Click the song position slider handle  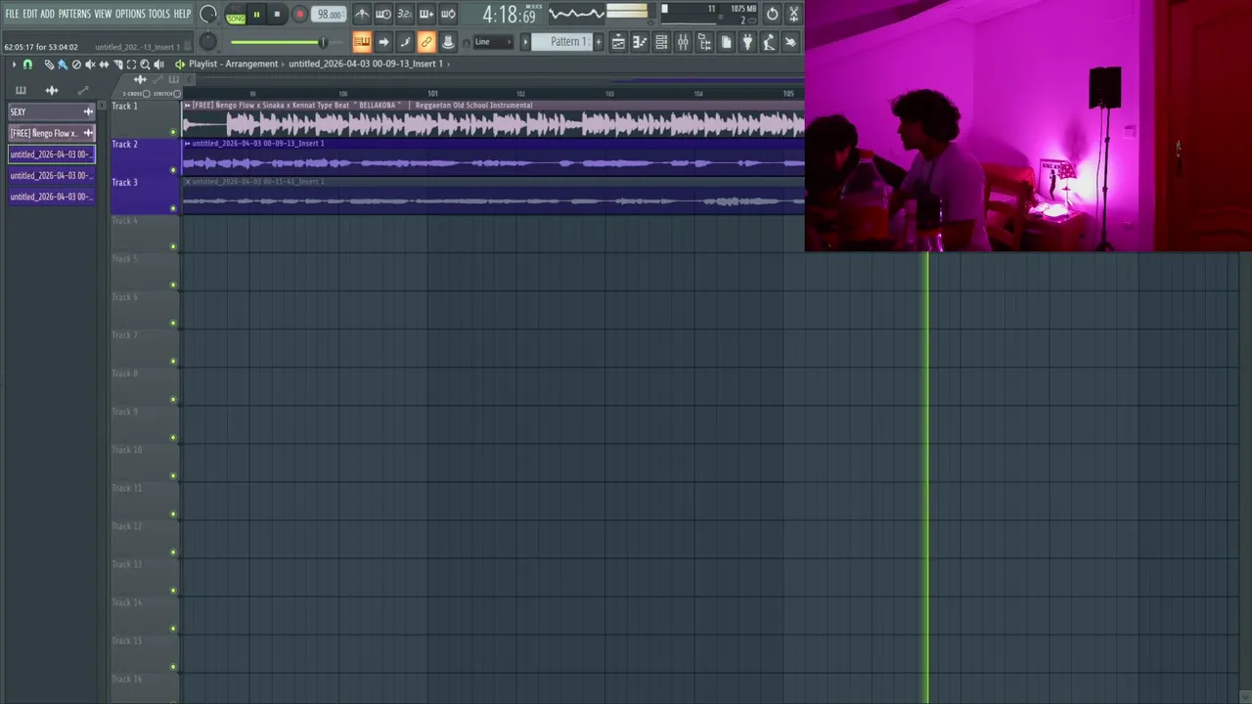323,42
